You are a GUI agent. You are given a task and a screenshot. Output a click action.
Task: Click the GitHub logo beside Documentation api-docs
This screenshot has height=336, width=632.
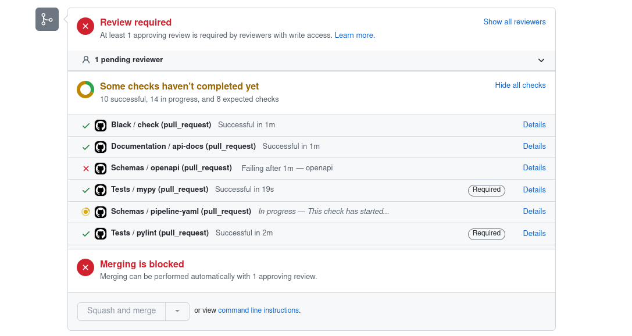(x=100, y=146)
